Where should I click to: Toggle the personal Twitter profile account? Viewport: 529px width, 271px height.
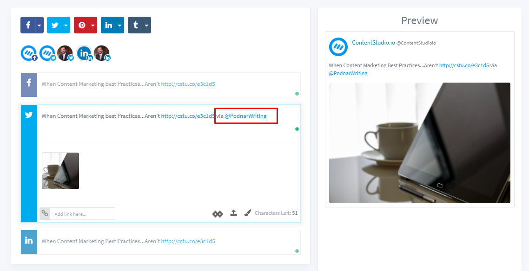[65, 52]
